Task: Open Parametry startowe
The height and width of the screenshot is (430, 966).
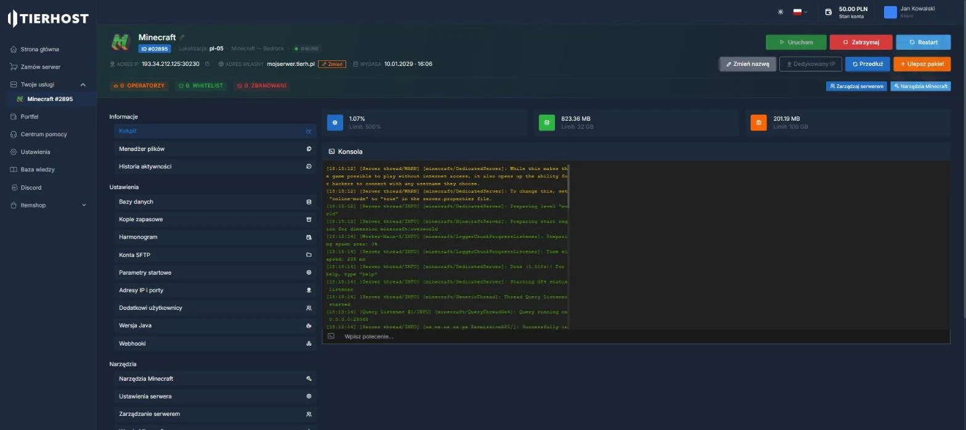Action: click(215, 272)
